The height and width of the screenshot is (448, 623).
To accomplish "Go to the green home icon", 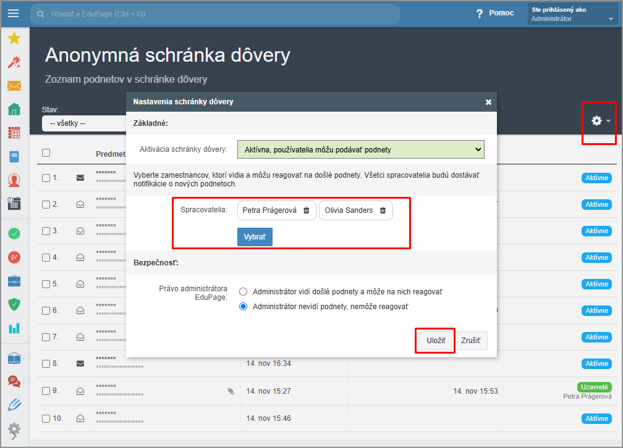I will (14, 109).
